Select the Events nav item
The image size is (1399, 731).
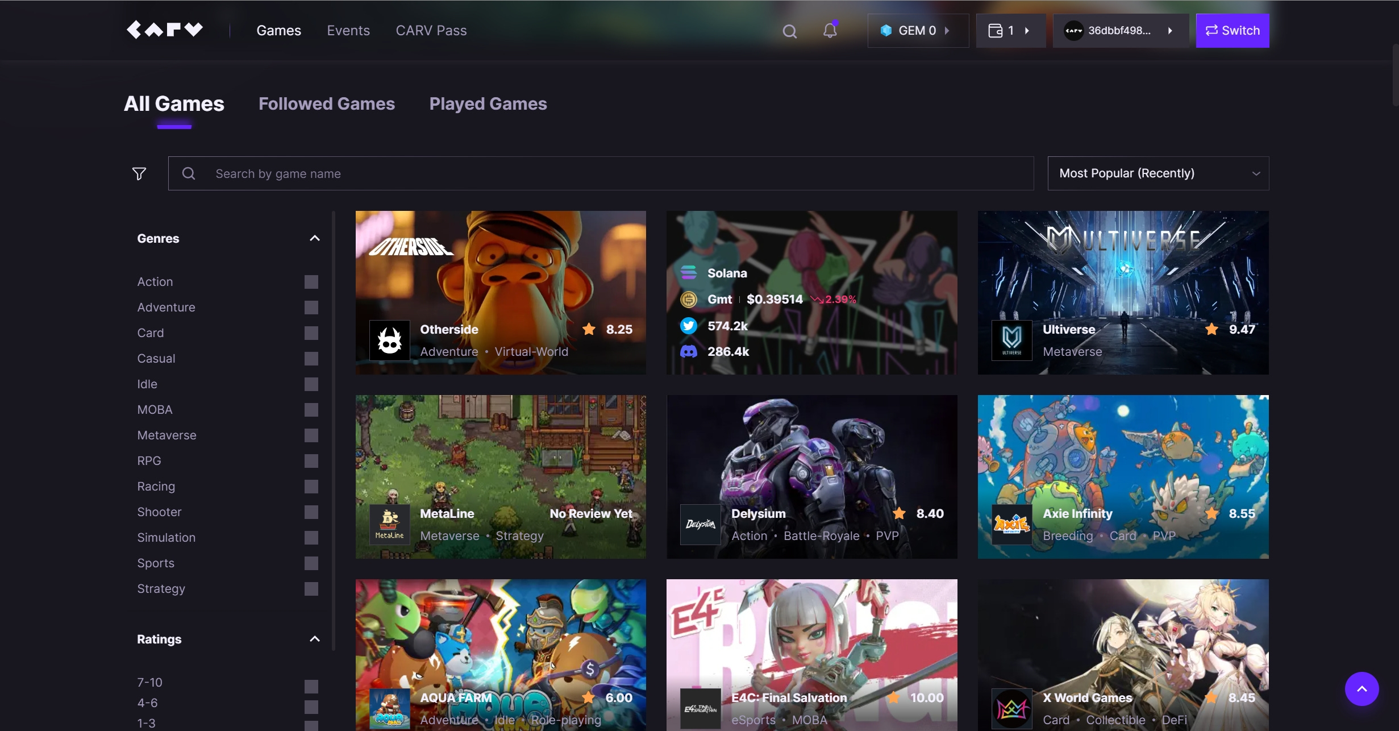coord(348,31)
